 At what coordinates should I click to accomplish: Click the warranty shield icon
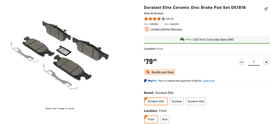pos(147,29)
